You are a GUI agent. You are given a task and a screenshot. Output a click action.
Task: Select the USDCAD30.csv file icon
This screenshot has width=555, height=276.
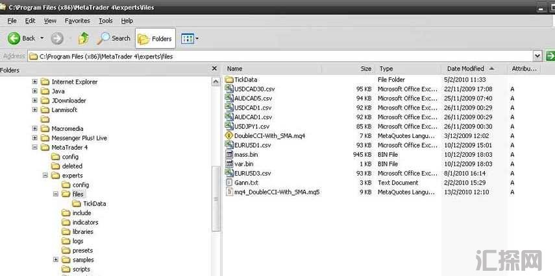[x=228, y=89]
